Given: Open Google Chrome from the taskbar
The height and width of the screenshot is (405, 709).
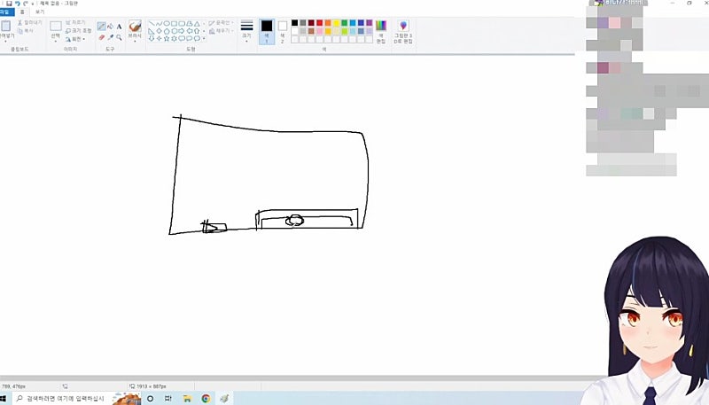Looking at the screenshot, I should [x=206, y=399].
